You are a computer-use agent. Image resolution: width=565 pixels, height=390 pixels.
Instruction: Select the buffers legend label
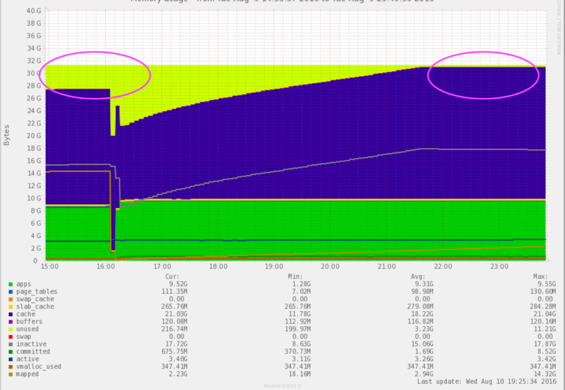tap(29, 322)
